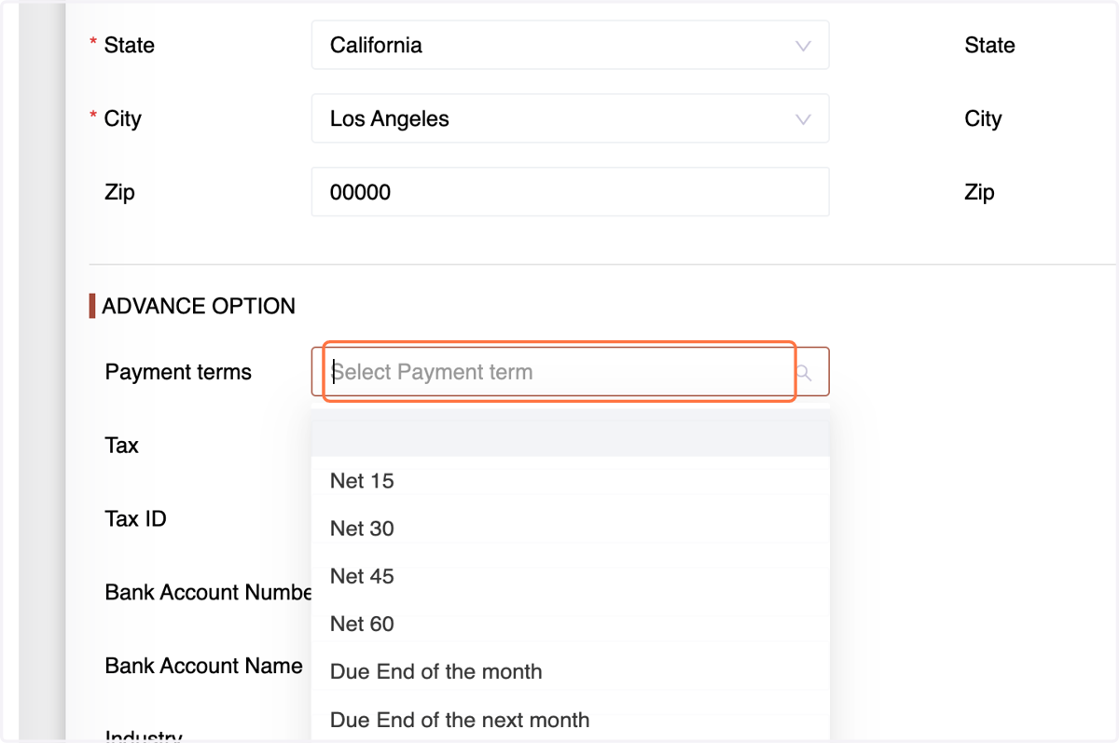Choose Net 15 payment term

570,481
